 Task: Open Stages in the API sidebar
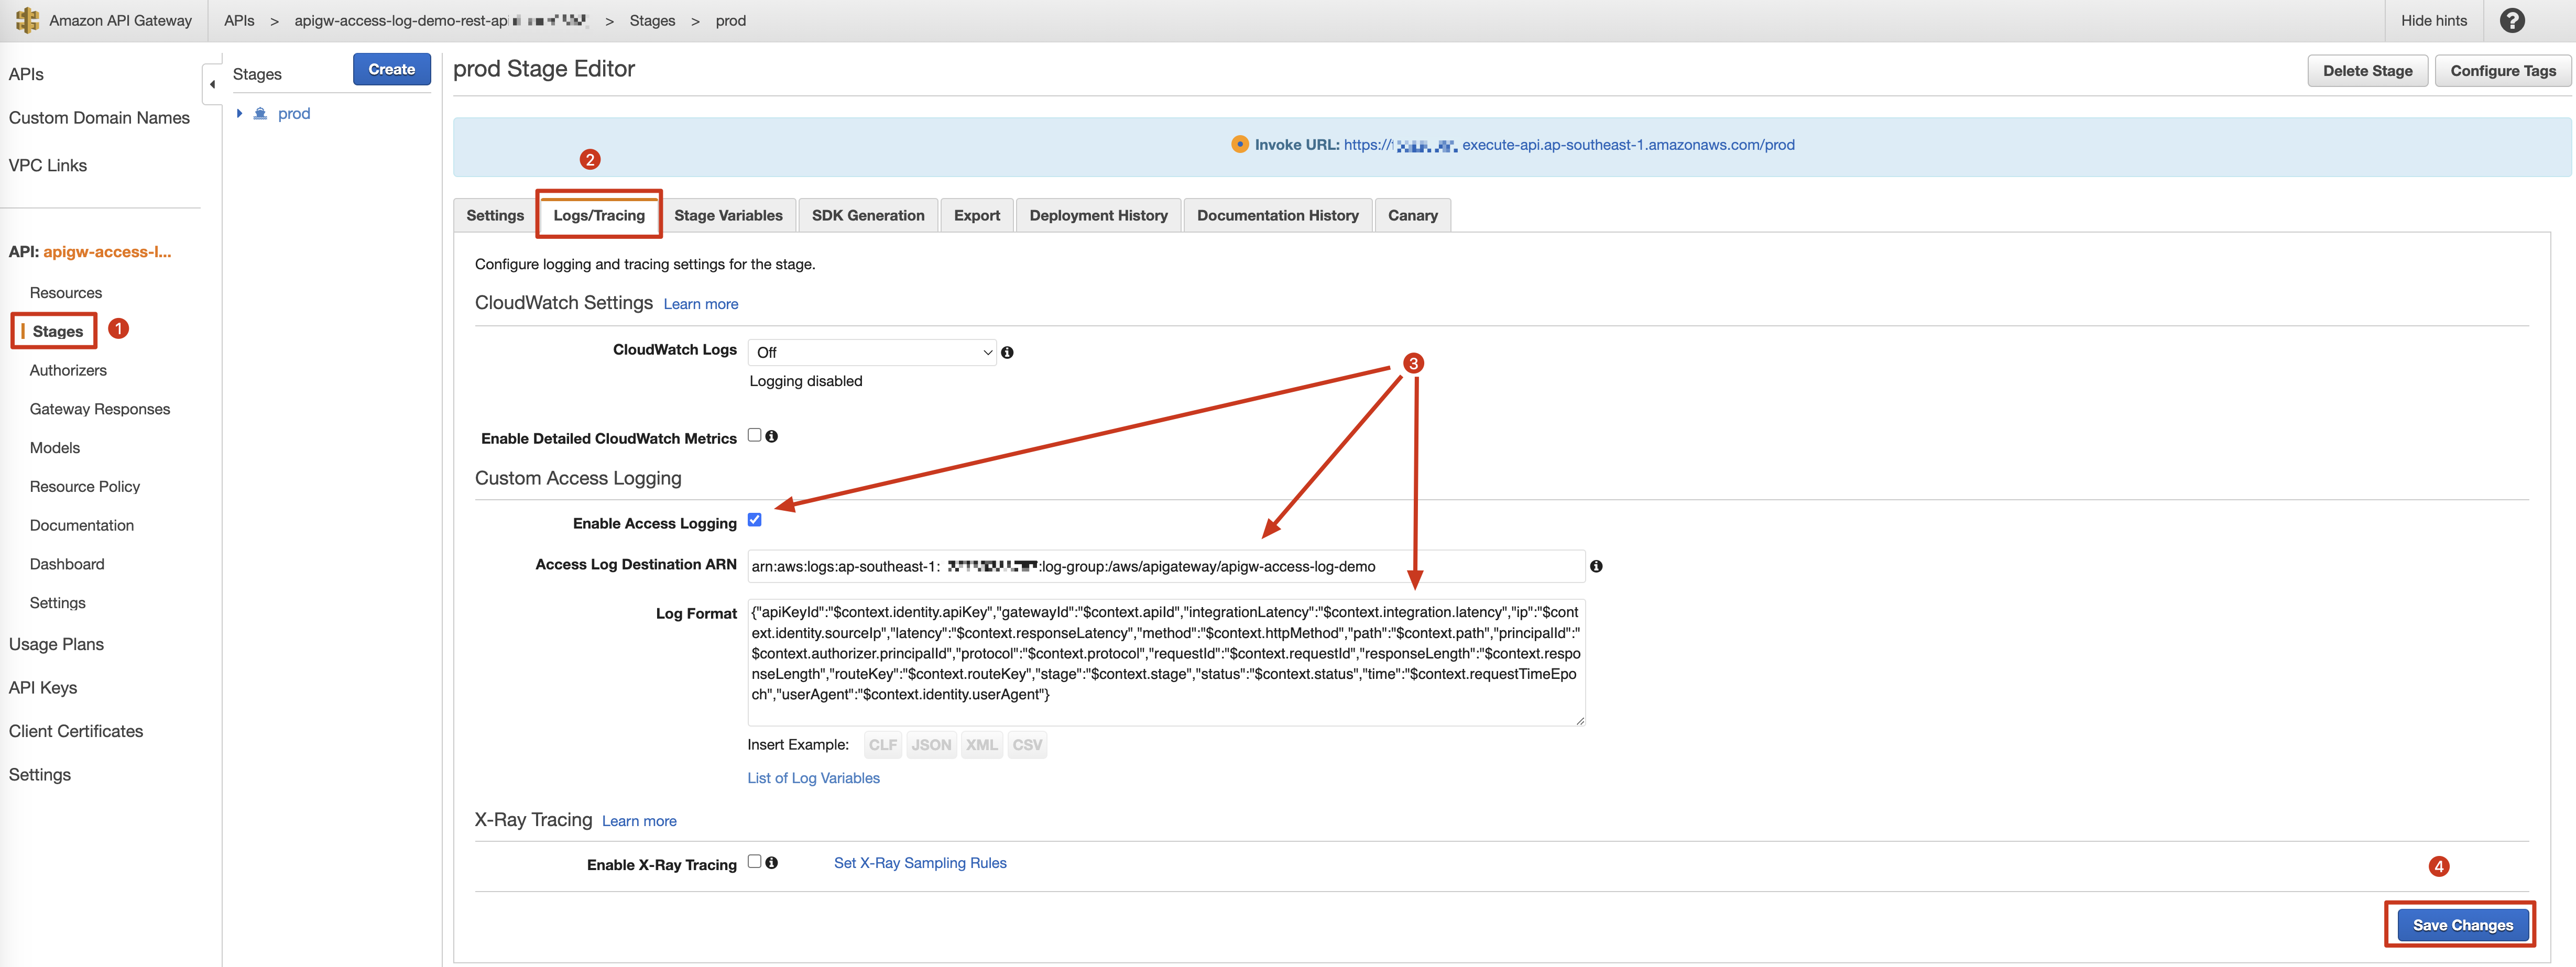57,331
